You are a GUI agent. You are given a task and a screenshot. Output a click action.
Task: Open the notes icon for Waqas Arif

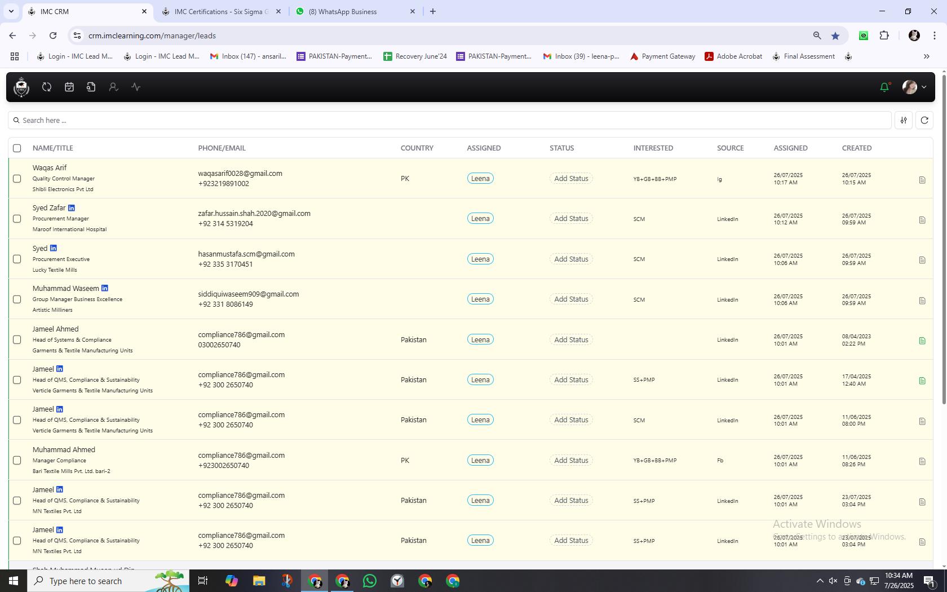point(922,180)
